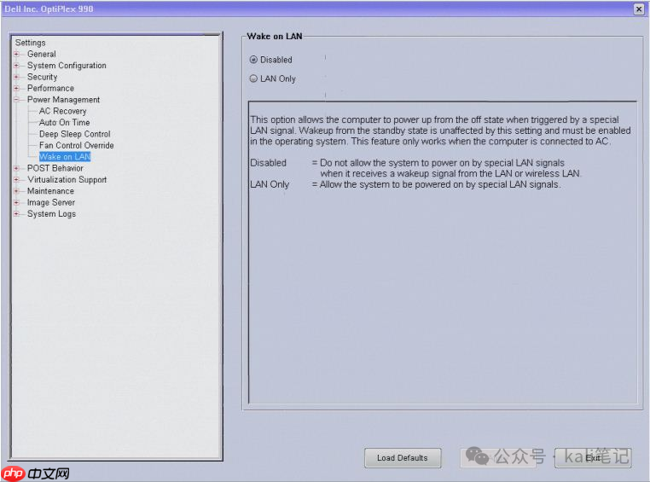Click the Exit button
650x482 pixels.
tap(593, 458)
